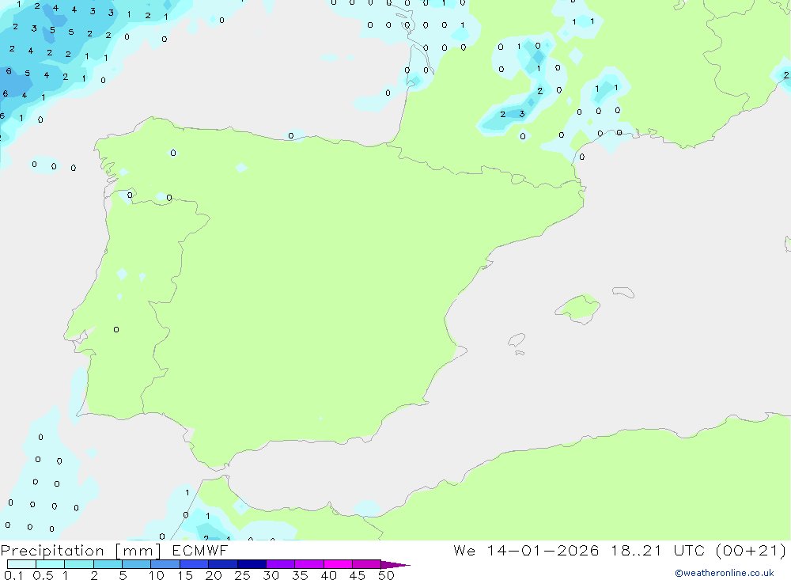Click the 'Precipitation [mm]' title text
This screenshot has width=791, height=580.
tap(81, 551)
